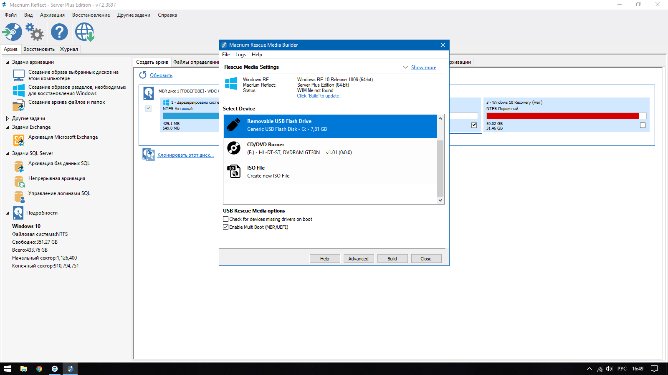Screen dimensions: 668x375
Task: Uncheck Enable Multi Boot (MBR/UEFI)
Action: [x=226, y=227]
